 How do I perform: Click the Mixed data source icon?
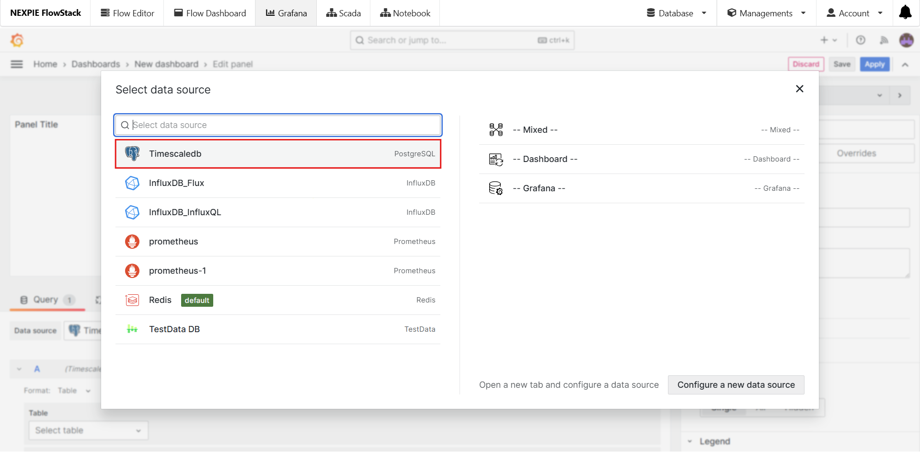tap(496, 130)
